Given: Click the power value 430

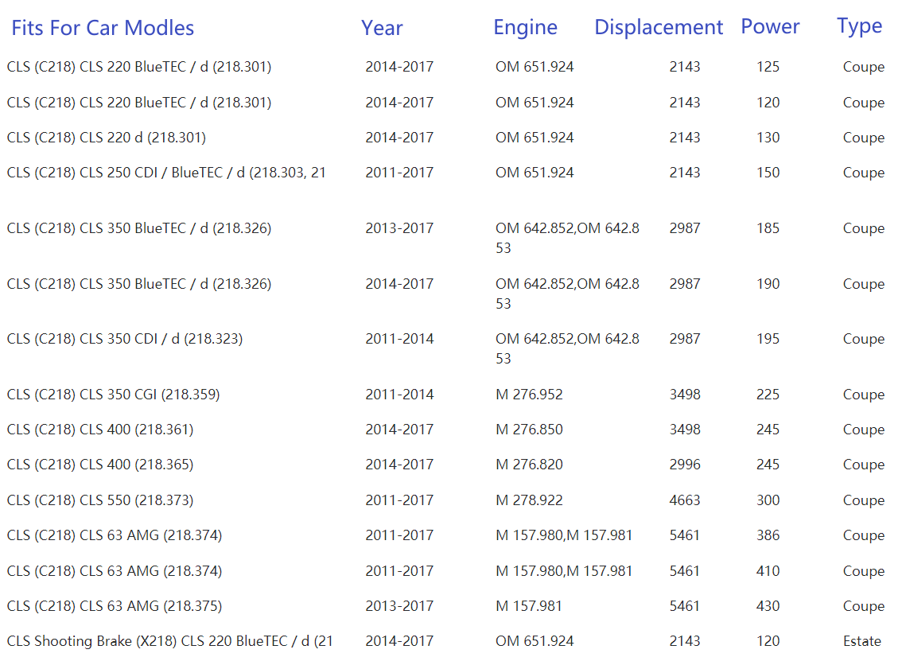Looking at the screenshot, I should 768,606.
